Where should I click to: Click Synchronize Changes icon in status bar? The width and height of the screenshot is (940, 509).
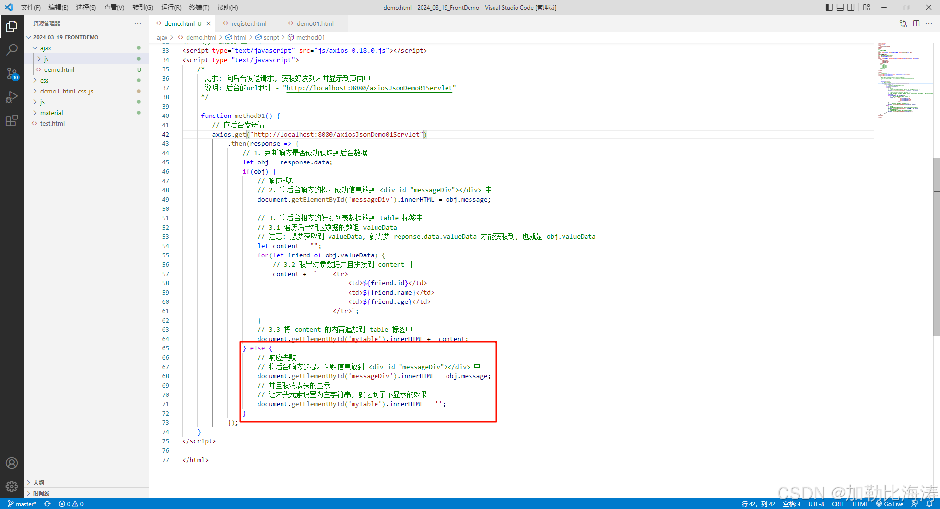pos(47,504)
